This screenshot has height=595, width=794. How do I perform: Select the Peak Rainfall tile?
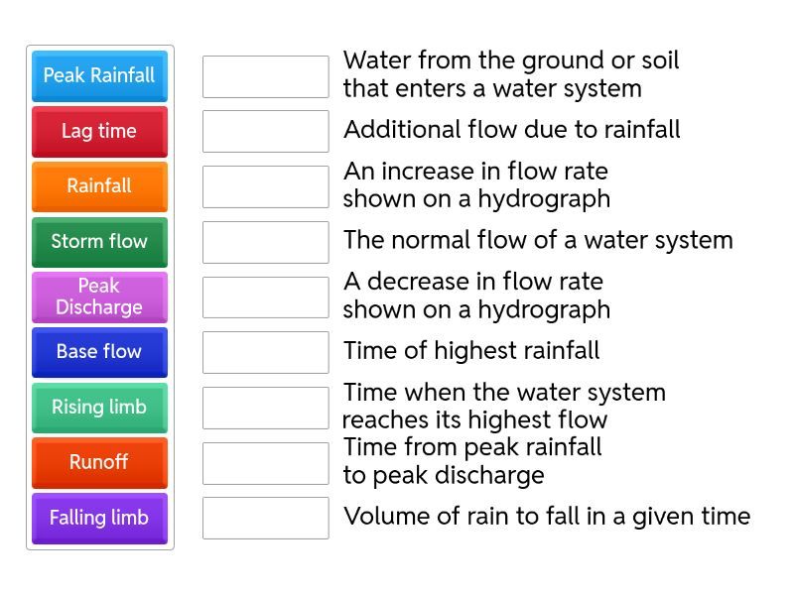click(x=99, y=76)
